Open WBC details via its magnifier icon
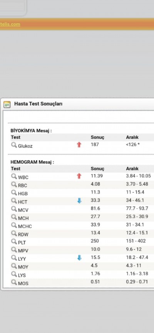 click(x=14, y=176)
